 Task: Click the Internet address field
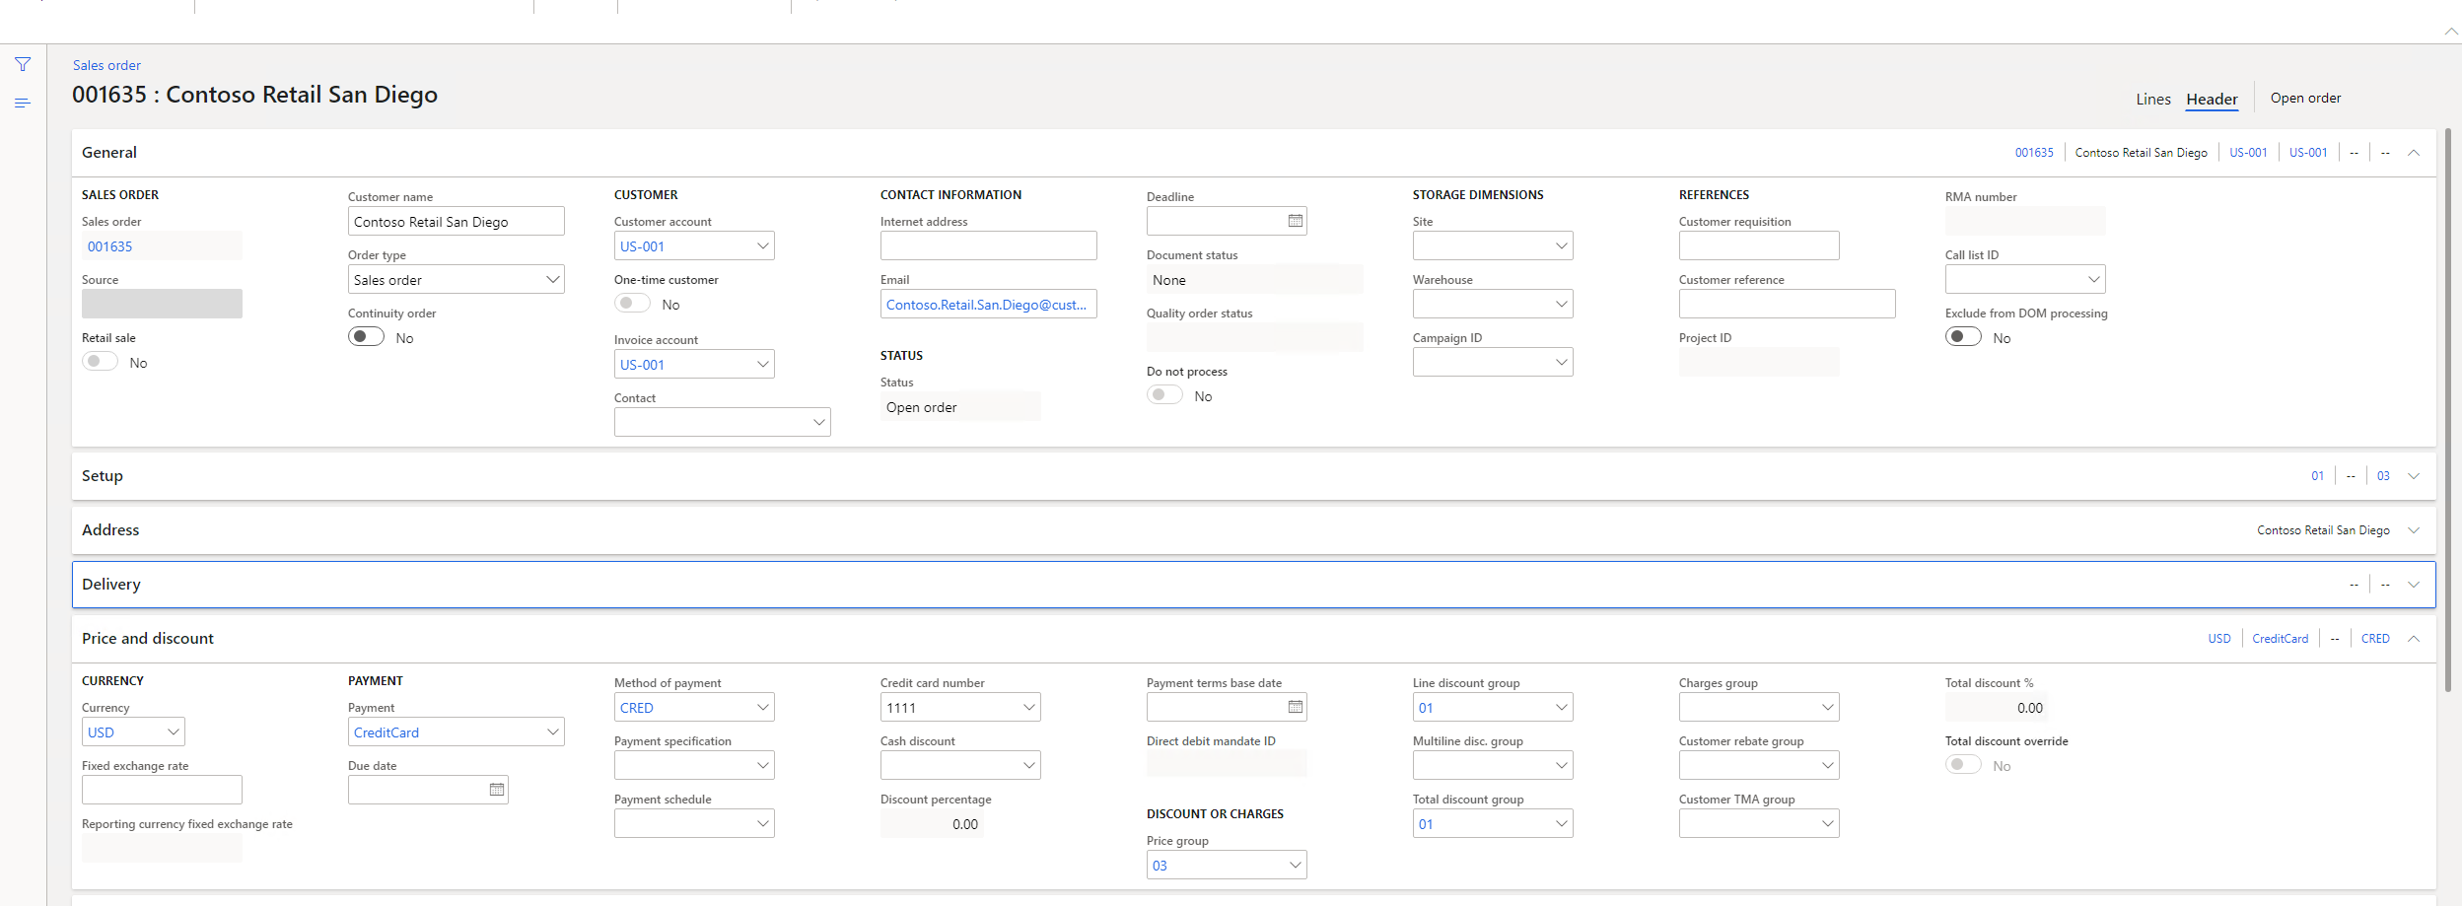tap(988, 246)
